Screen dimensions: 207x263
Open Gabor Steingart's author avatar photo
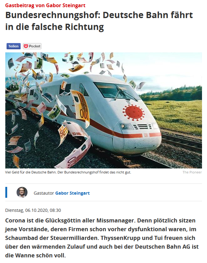click(x=22, y=192)
